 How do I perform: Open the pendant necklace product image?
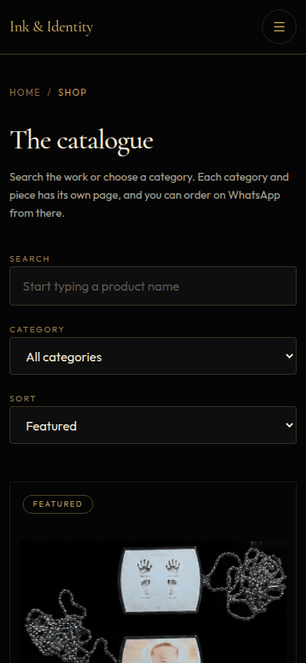click(153, 602)
